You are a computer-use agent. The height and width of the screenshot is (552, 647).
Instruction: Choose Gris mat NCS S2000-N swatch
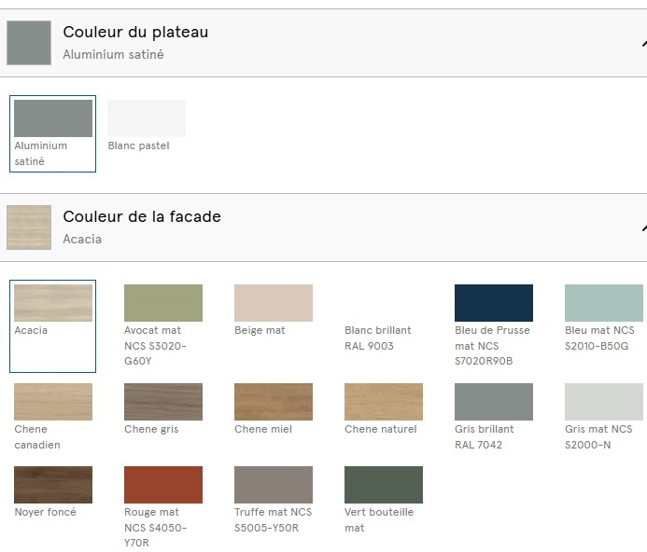click(604, 417)
